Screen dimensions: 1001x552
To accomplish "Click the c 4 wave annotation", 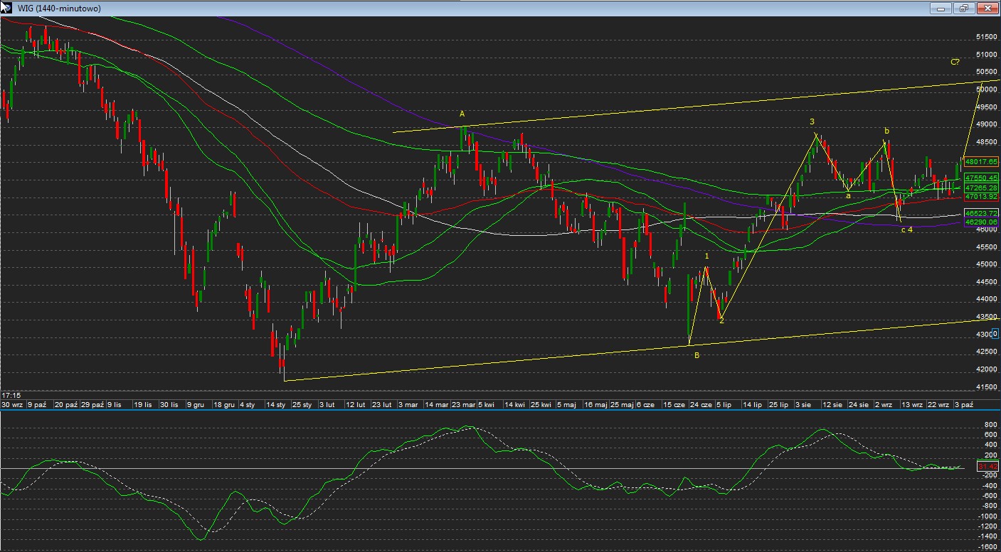I will click(x=907, y=229).
